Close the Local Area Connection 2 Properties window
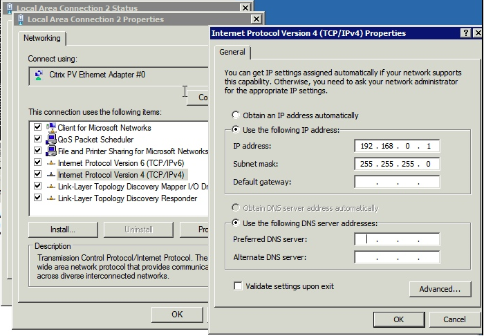This screenshot has height=336, width=484. click(257, 19)
